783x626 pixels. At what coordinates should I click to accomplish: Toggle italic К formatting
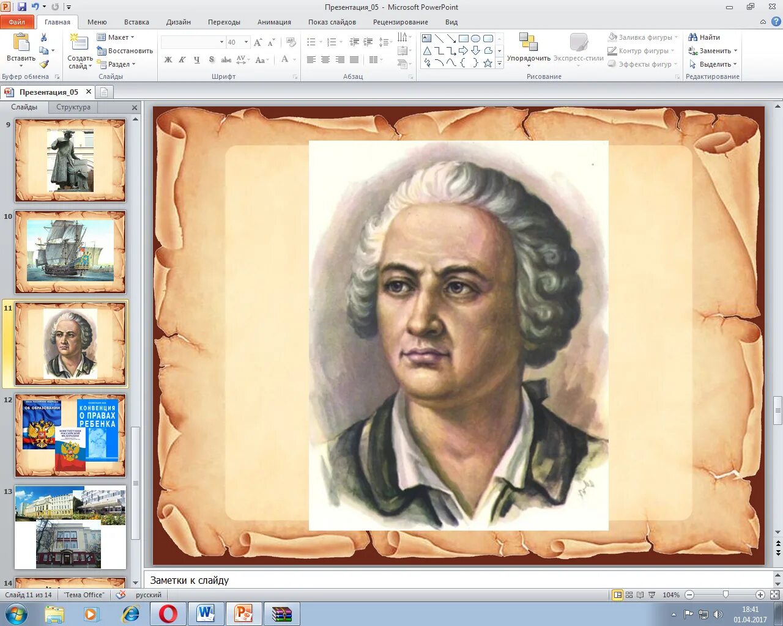coord(182,59)
